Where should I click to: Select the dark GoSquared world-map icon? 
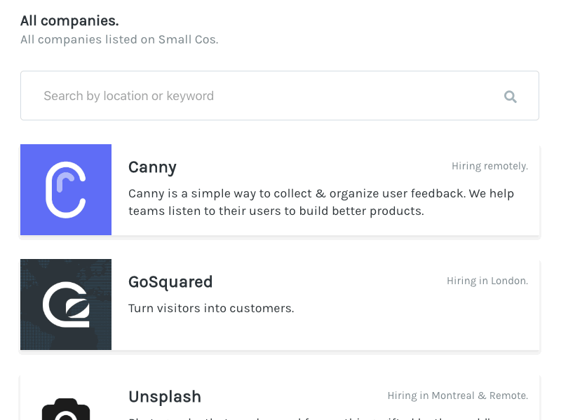point(66,304)
